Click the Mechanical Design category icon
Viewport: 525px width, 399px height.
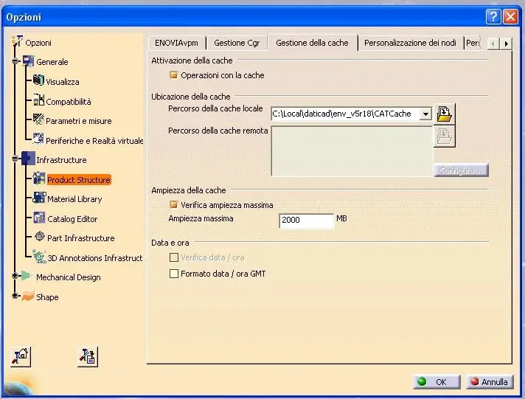(27, 276)
